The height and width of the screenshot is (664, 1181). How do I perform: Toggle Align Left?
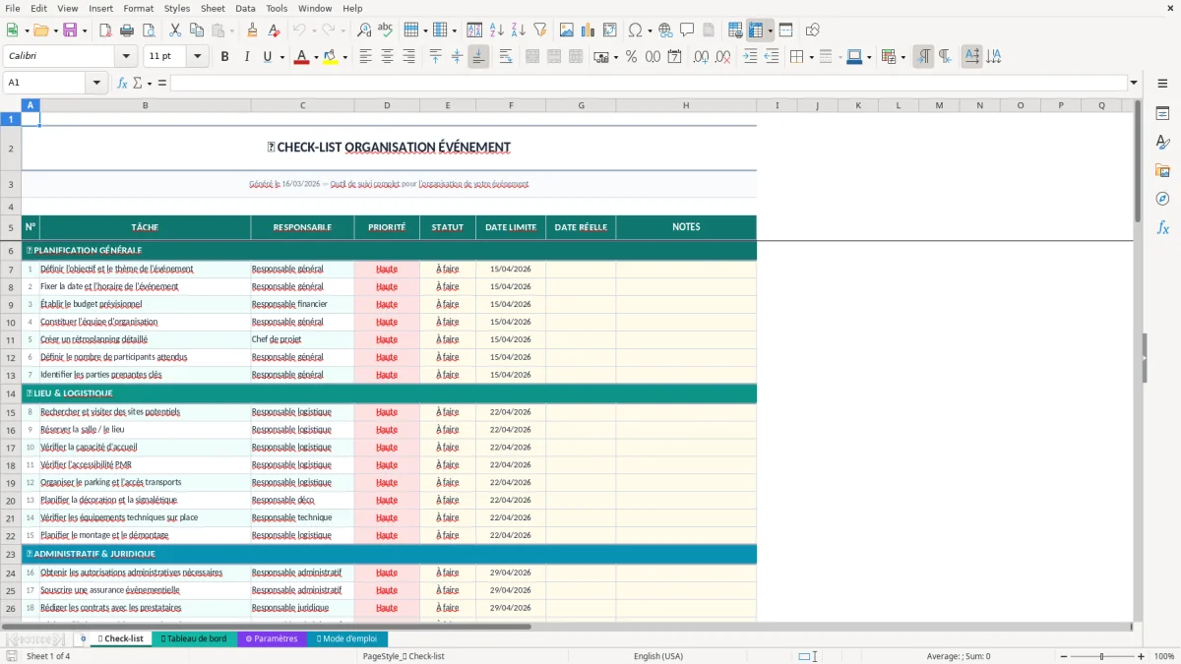(366, 57)
